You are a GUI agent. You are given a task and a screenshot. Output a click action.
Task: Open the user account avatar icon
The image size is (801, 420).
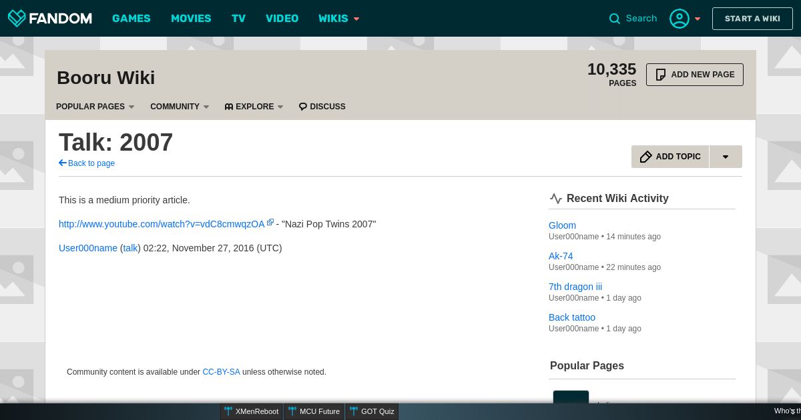click(680, 19)
